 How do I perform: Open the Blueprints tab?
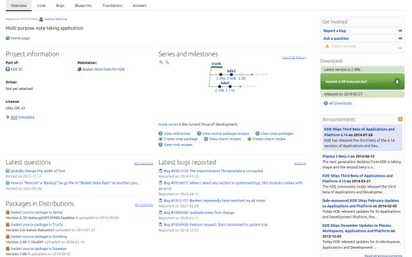click(x=83, y=6)
